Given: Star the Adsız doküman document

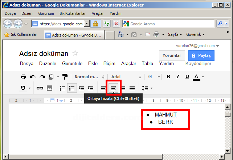Looking at the screenshot, I should click(x=75, y=54).
